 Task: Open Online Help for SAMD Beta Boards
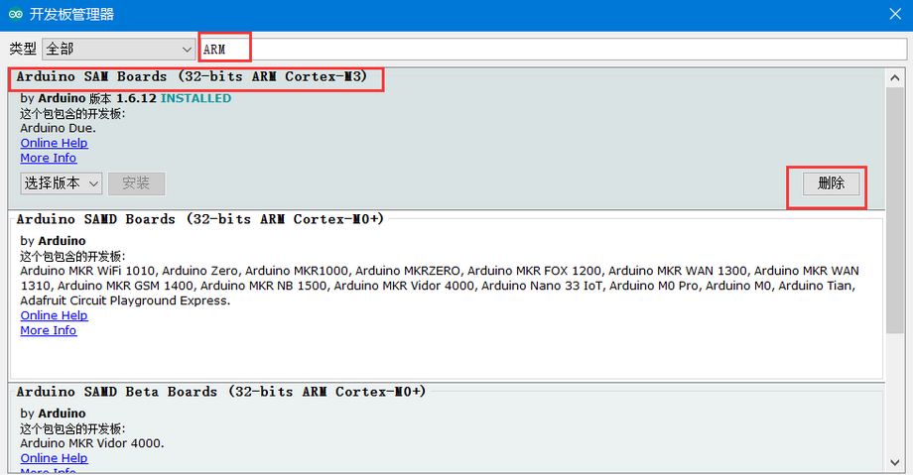click(55, 459)
